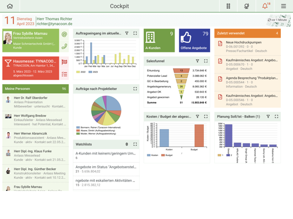Image resolution: width=293 pixels, height=219 pixels.
Task: Expand Salesfunnel to fullscreen
Action: click(x=206, y=61)
